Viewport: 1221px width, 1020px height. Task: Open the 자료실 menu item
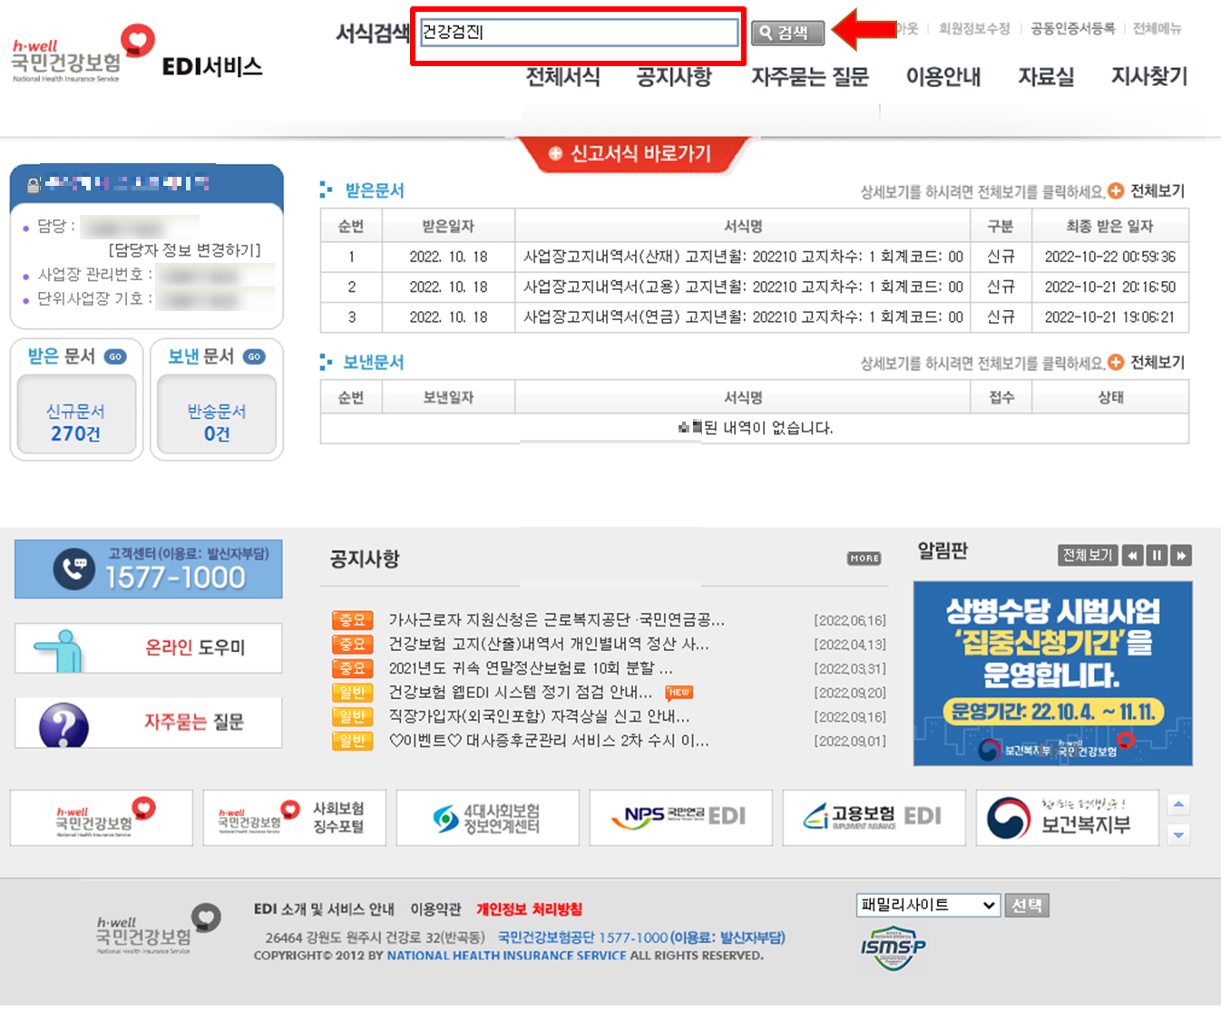pyautogui.click(x=1045, y=78)
